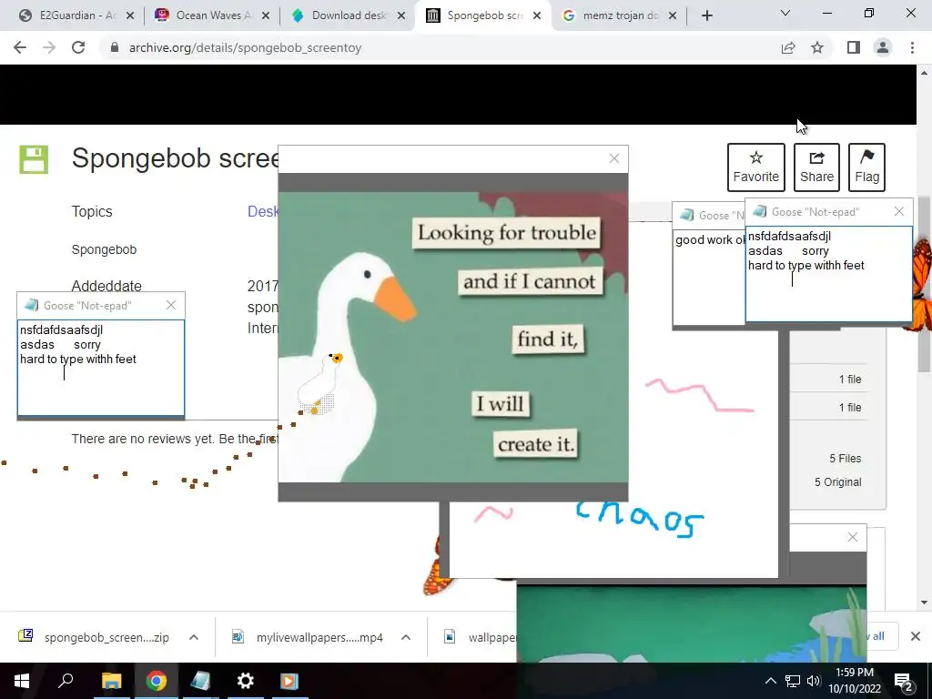This screenshot has height=699, width=932.
Task: Go back to the previous page
Action: pyautogui.click(x=20, y=47)
